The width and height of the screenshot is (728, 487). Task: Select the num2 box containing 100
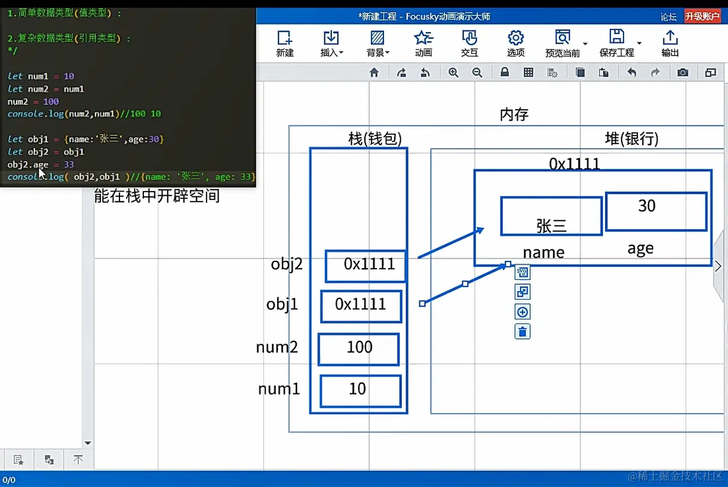[x=358, y=349]
